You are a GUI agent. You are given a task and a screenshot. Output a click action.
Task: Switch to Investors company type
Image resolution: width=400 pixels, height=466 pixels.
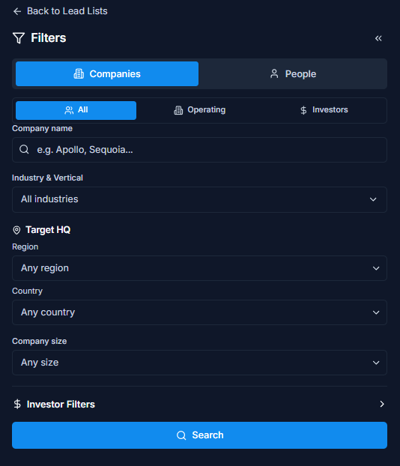tap(324, 110)
